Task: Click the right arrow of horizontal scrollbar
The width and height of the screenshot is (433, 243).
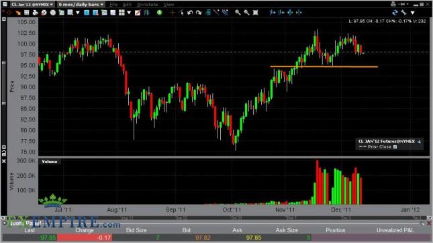Action: pos(430,217)
